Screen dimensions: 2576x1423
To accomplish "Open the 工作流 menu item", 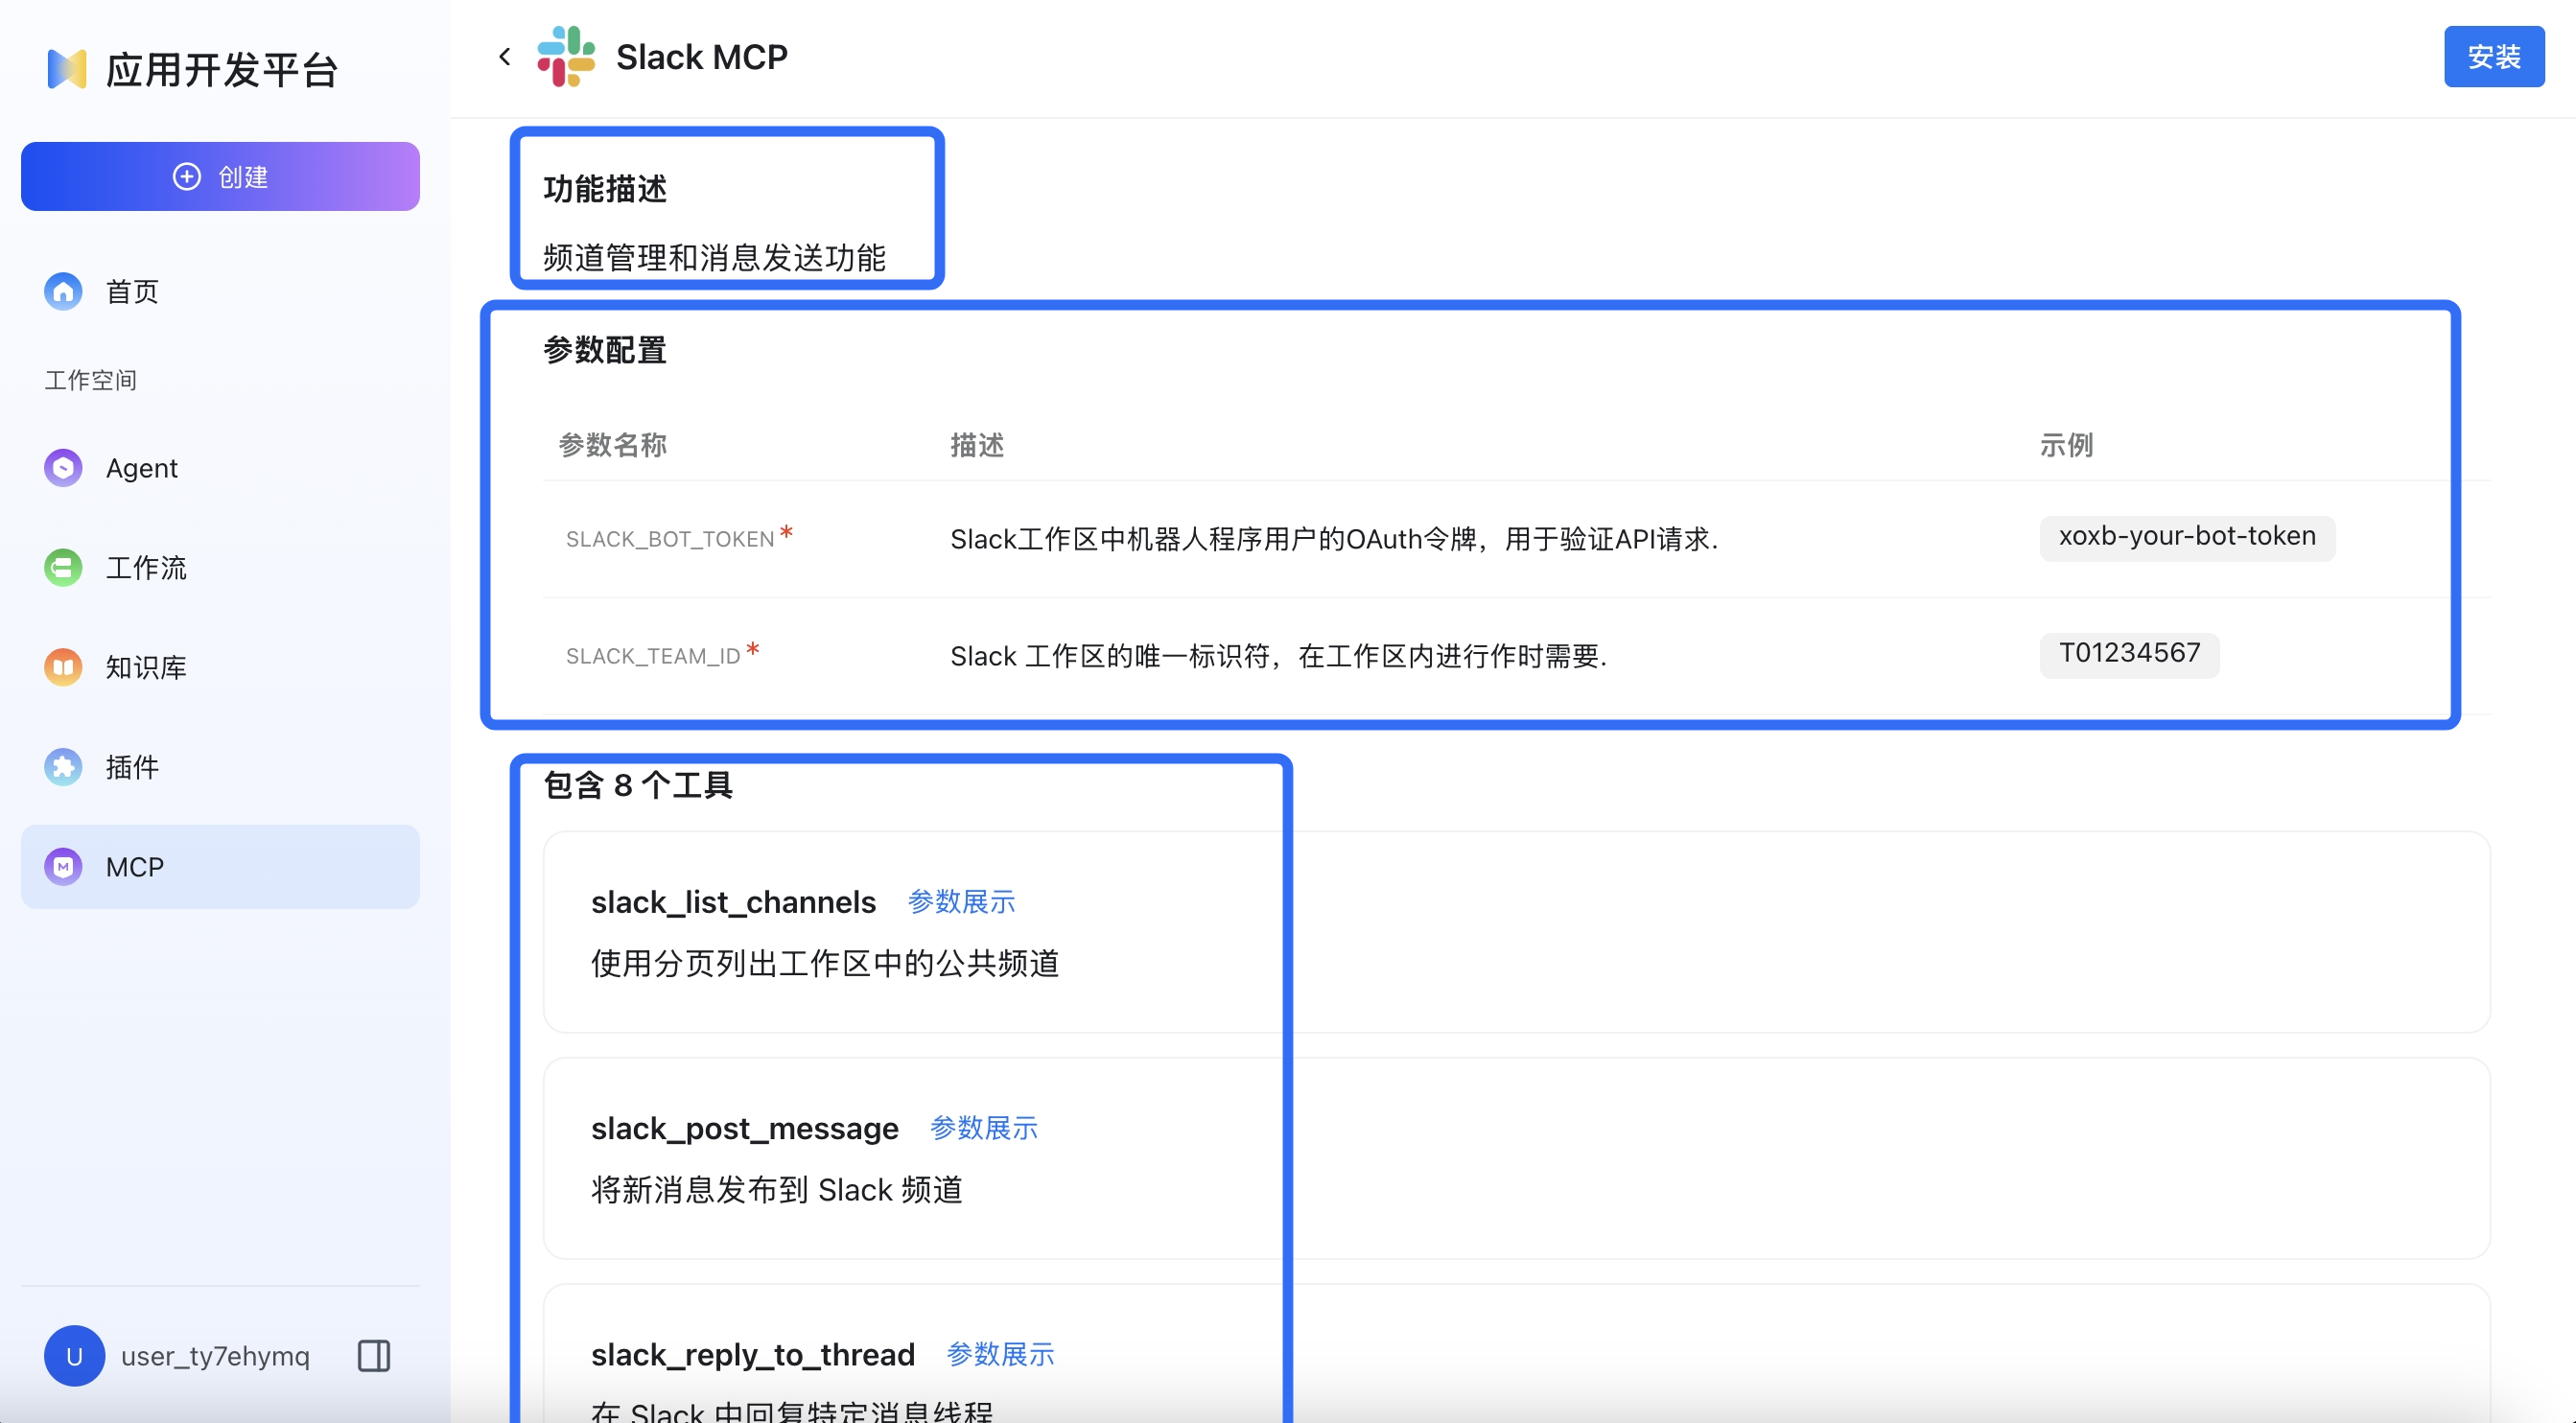I will tap(146, 568).
